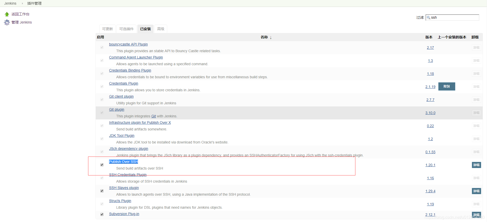Click version 3.10.0 link

pyautogui.click(x=430, y=113)
